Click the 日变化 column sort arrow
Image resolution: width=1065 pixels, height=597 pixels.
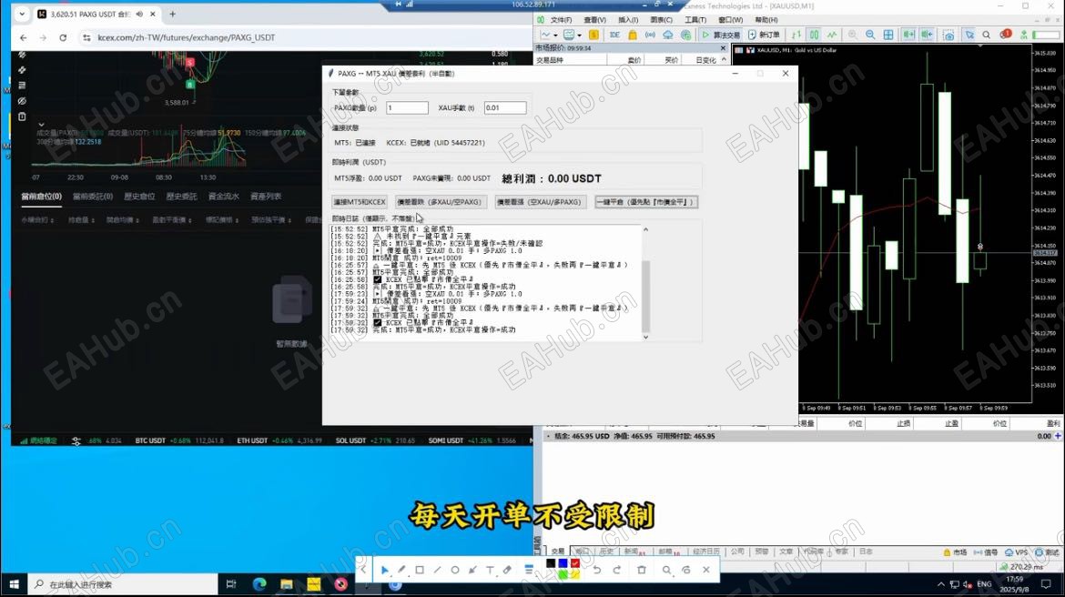[724, 60]
